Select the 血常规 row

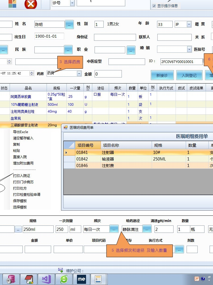tap(106, 118)
